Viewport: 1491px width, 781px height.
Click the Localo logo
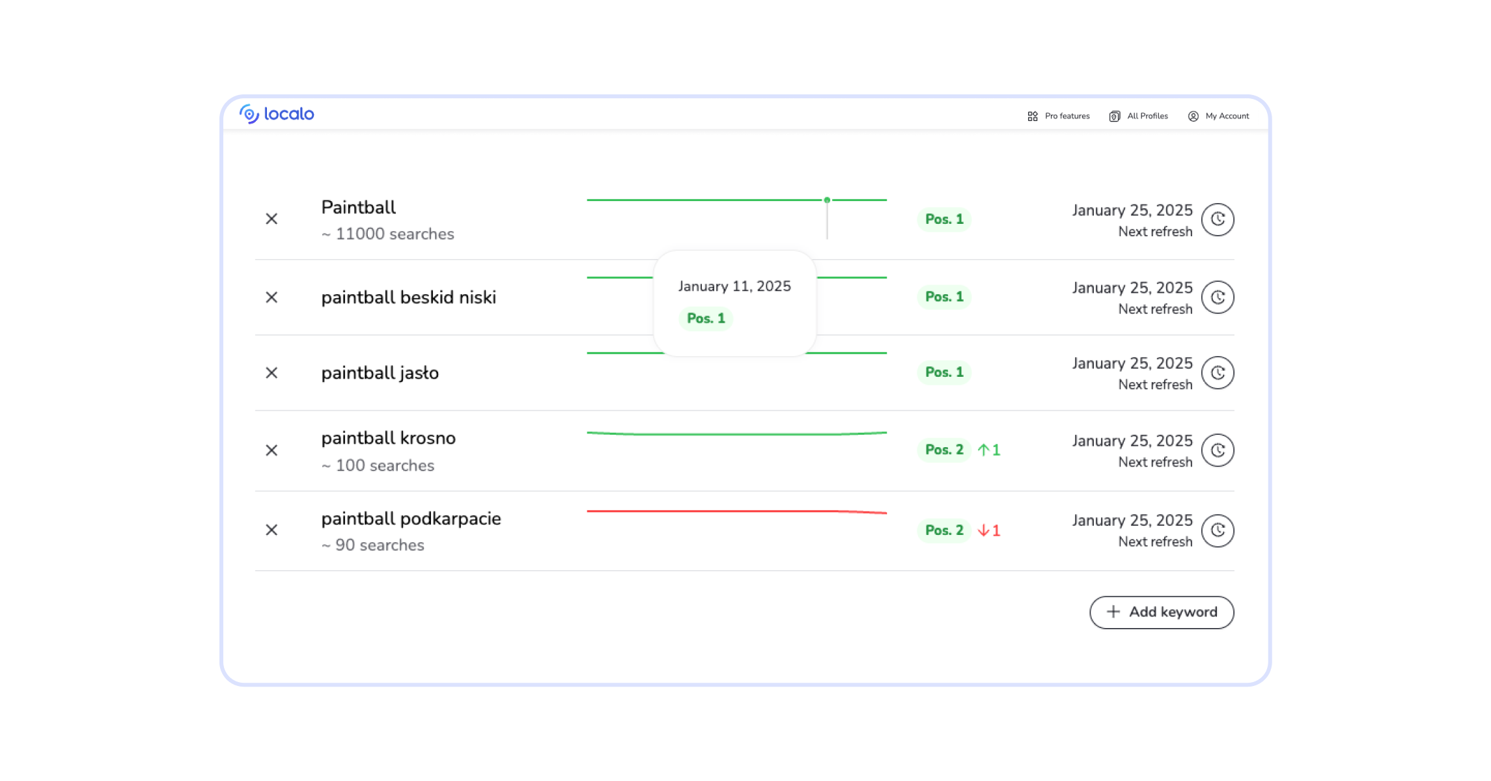(x=277, y=113)
